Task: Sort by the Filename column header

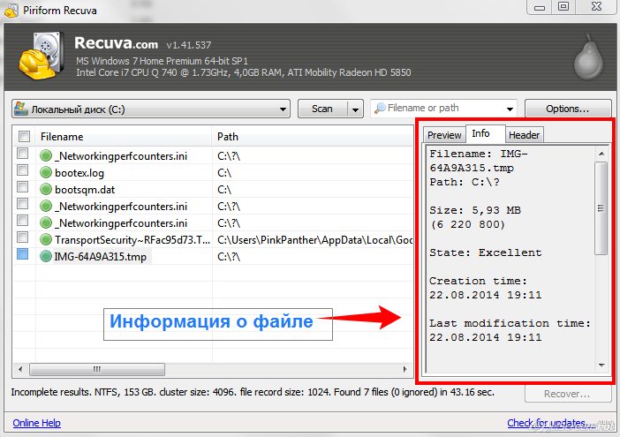Action: [124, 137]
